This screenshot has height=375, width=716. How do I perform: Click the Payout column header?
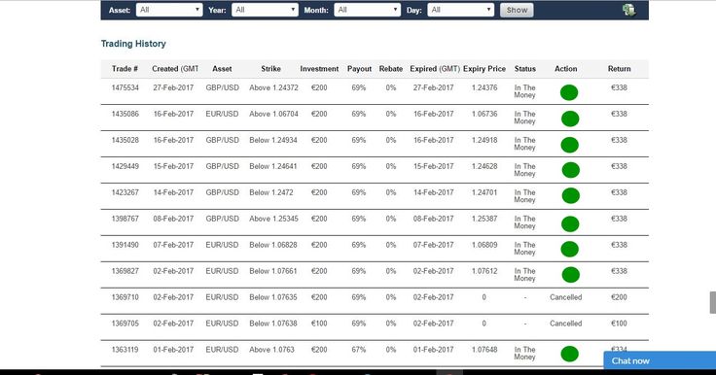pos(359,68)
